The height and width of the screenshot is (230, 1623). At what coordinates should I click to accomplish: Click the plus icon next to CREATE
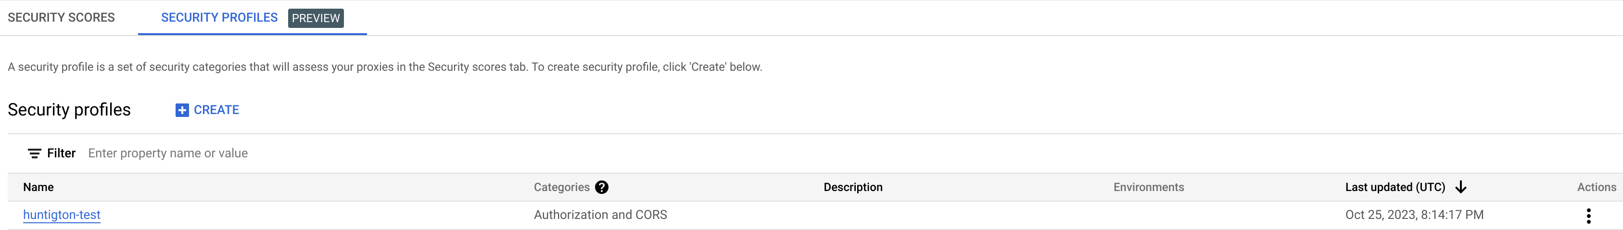coord(182,110)
